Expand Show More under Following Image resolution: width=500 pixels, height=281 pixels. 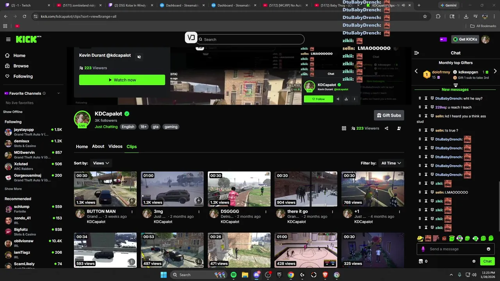[13, 189]
